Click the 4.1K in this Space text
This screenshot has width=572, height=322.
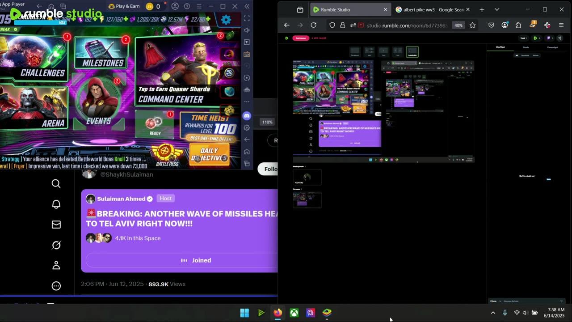pyautogui.click(x=138, y=238)
